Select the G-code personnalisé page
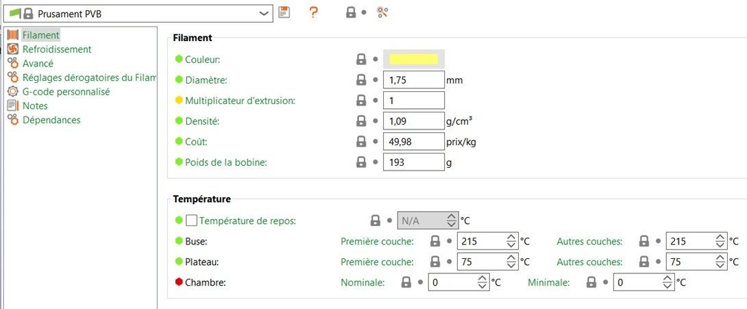 coord(66,91)
